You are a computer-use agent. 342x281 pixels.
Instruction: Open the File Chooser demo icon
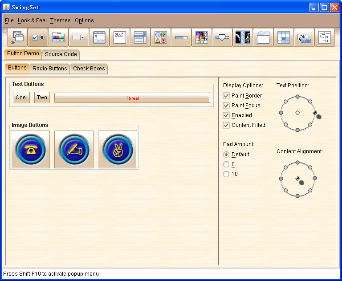(99, 37)
